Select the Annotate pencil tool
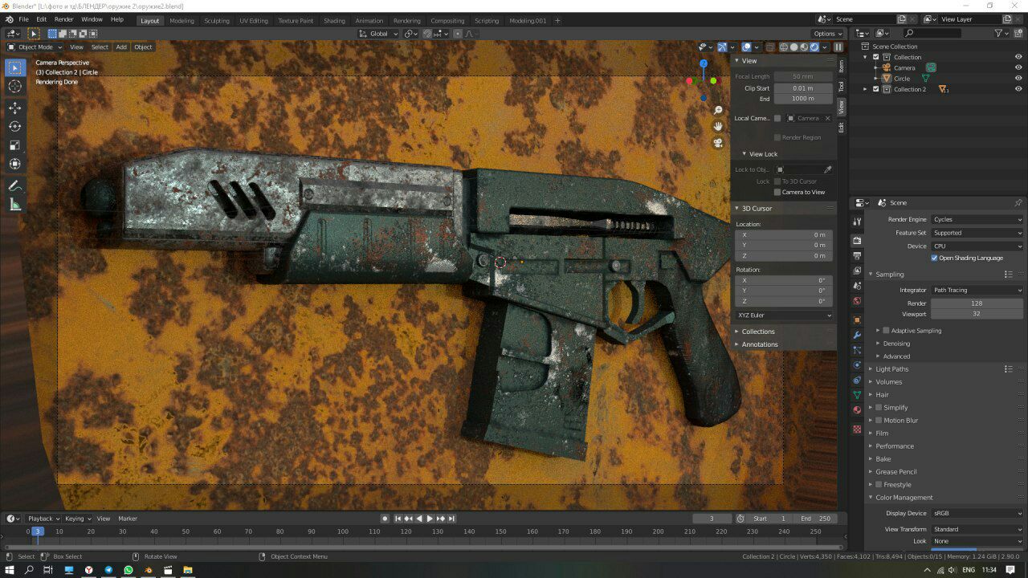This screenshot has width=1028, height=578. [15, 185]
